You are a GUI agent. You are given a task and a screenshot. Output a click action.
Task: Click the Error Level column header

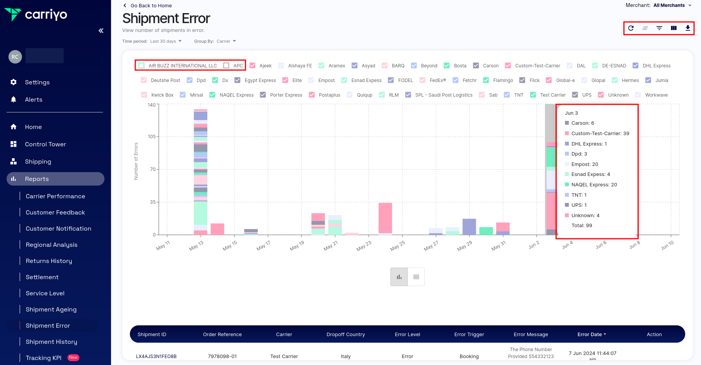407,334
